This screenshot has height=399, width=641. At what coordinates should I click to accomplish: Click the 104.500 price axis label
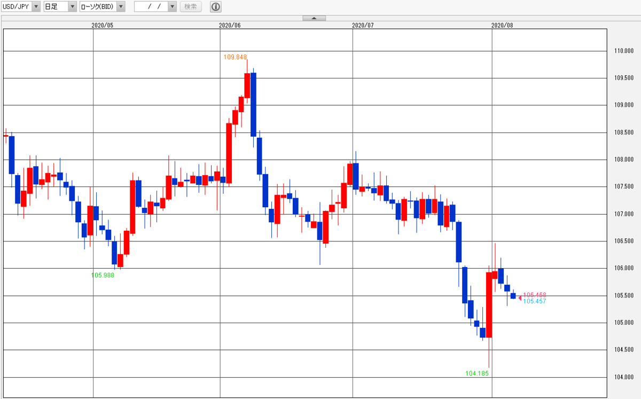click(624, 350)
